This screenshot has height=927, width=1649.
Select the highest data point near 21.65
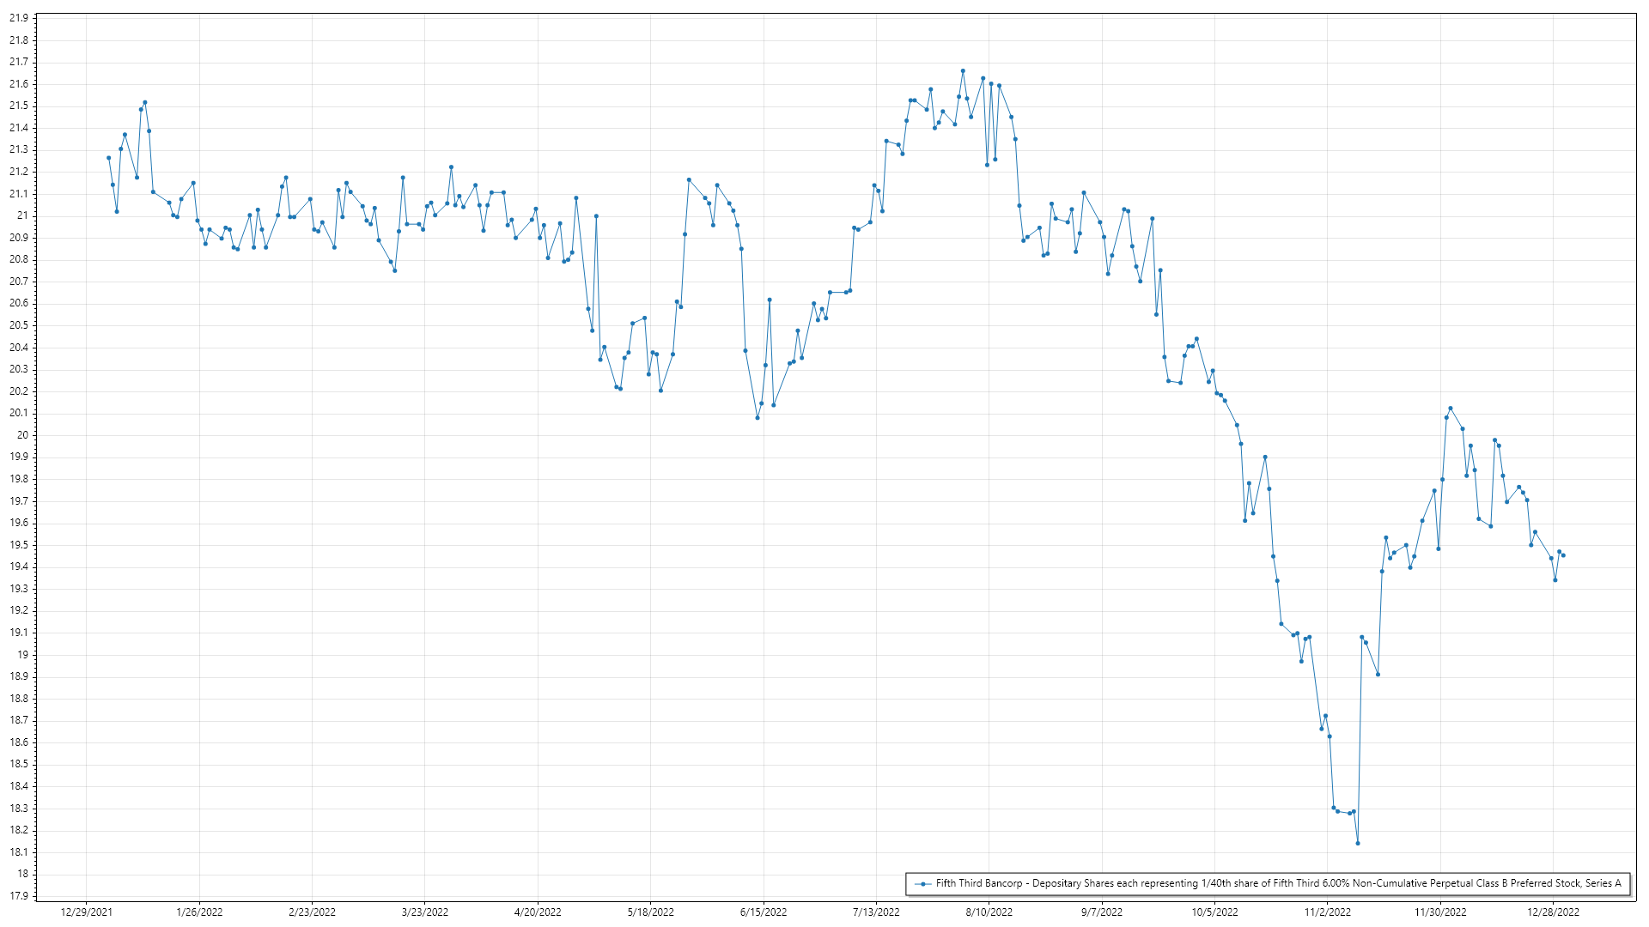coord(963,71)
